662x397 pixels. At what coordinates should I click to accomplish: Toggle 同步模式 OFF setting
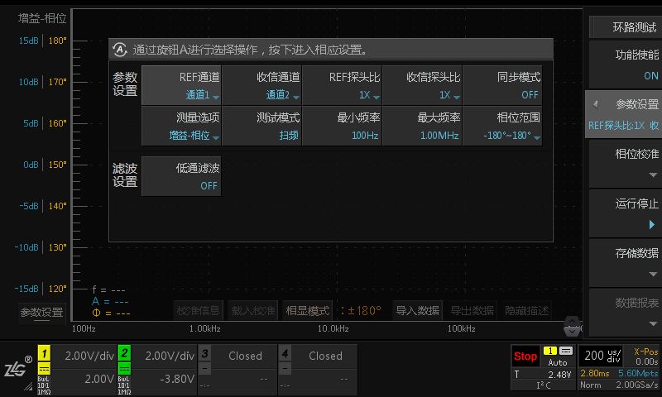[x=502, y=85]
